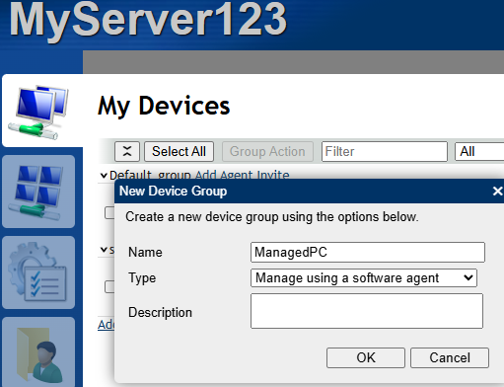Click the Invite link in Default group row

tap(273, 175)
